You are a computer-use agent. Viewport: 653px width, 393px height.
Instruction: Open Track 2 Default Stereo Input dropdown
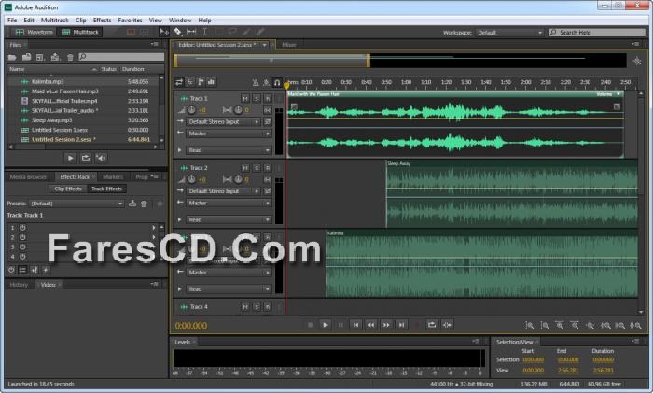pyautogui.click(x=224, y=190)
